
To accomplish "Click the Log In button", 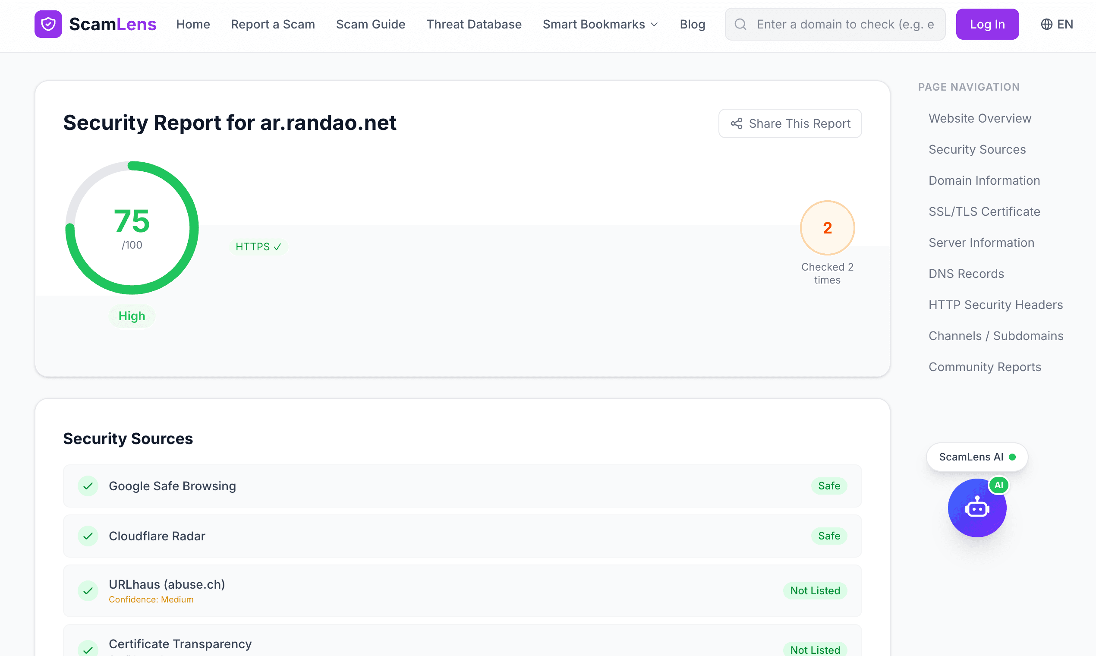I will 987,24.
